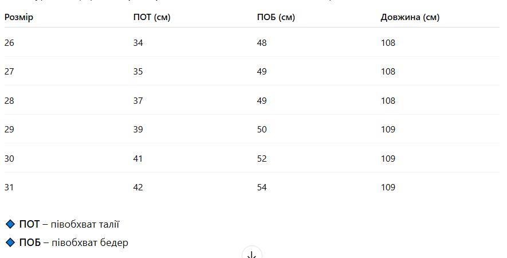The height and width of the screenshot is (258, 507).
Task: Click ПОБ value 52 cell
Action: pyautogui.click(x=262, y=159)
